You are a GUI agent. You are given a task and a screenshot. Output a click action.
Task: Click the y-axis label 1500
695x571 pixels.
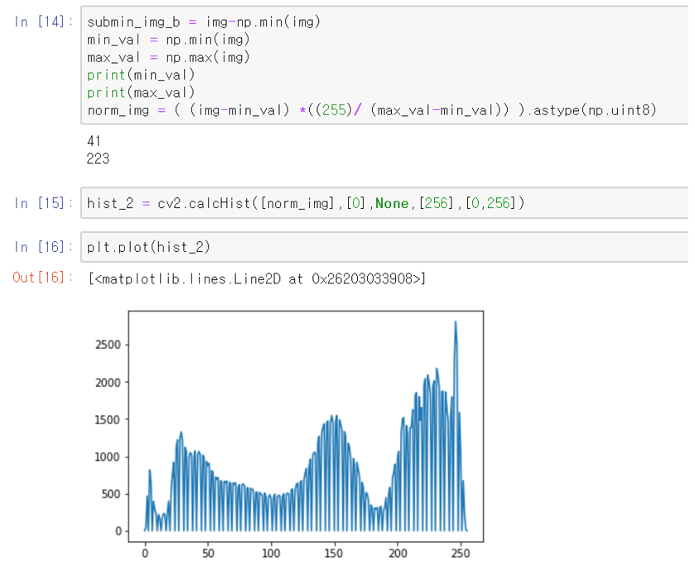[x=108, y=419]
